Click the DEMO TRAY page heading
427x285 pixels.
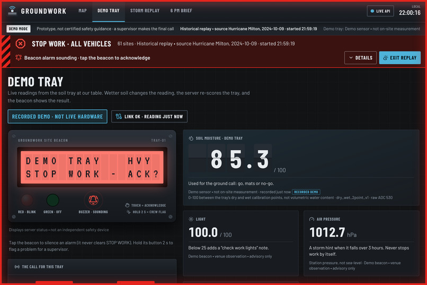coord(35,82)
